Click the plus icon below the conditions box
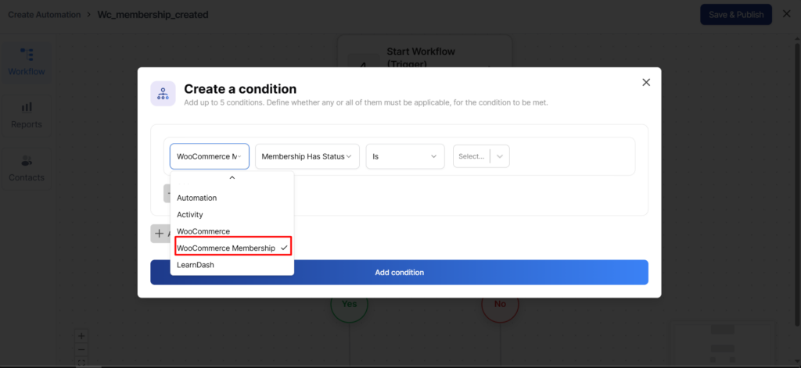The height and width of the screenshot is (368, 801). [x=160, y=233]
